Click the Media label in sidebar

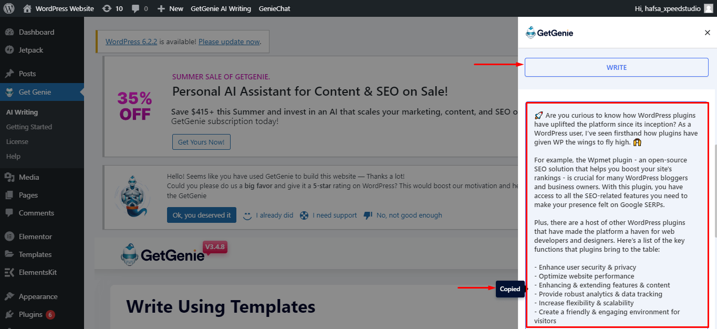29,177
